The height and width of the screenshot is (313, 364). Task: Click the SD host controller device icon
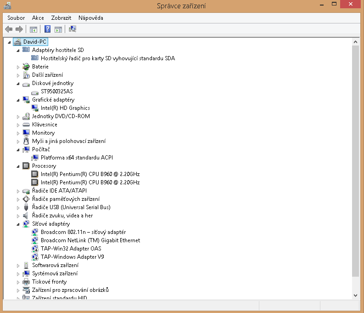(35, 58)
